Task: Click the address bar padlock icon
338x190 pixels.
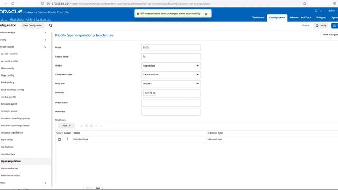Action: 48,4
